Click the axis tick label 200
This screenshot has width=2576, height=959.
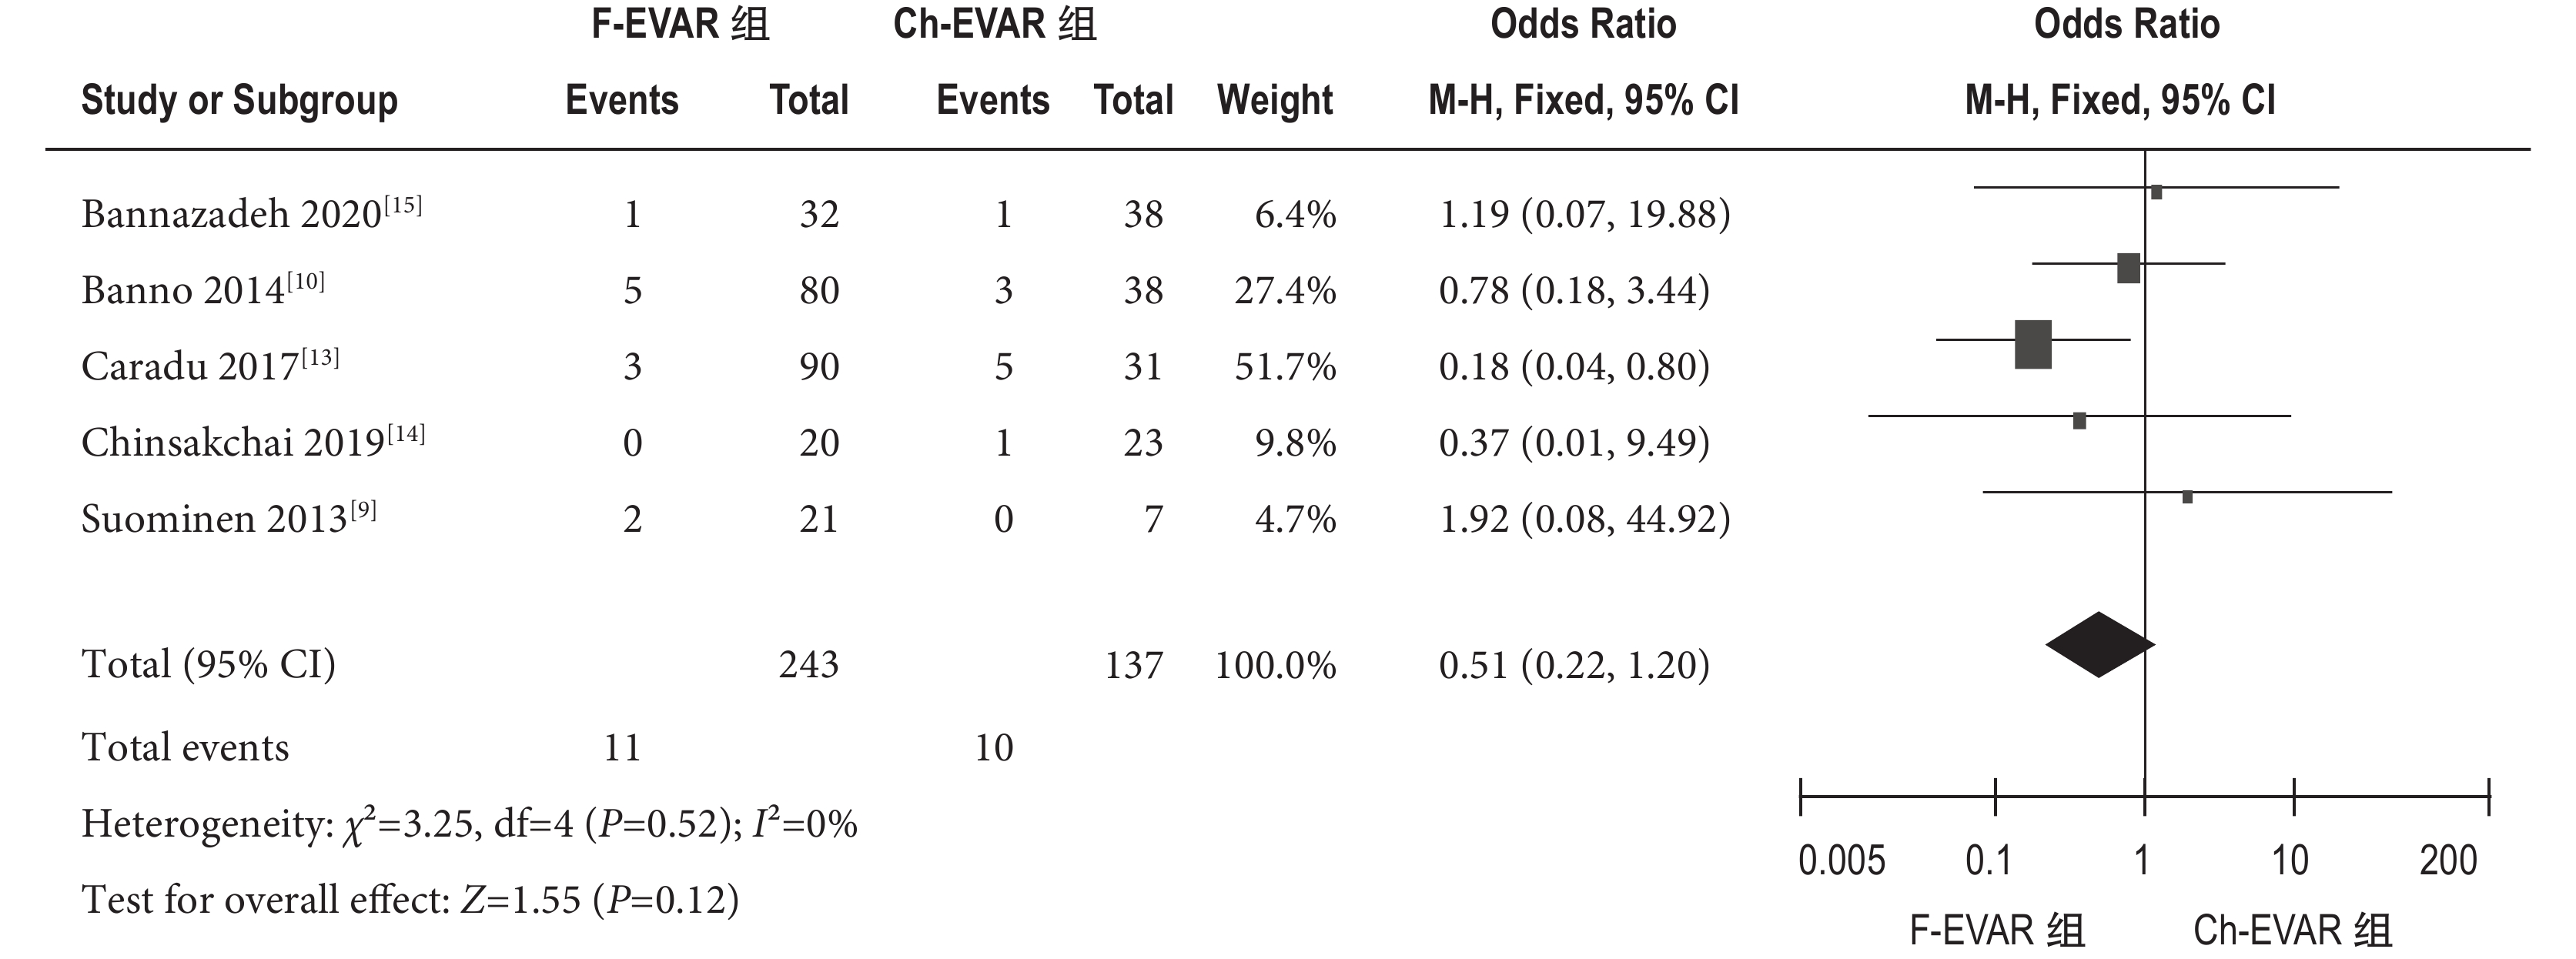coord(2447,860)
